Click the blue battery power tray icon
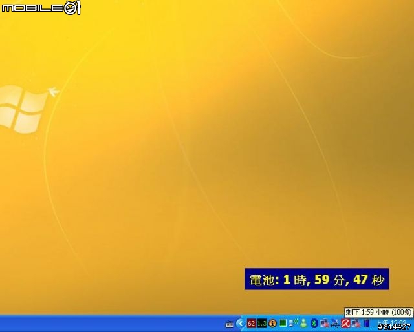This screenshot has width=414, height=332. click(x=367, y=324)
